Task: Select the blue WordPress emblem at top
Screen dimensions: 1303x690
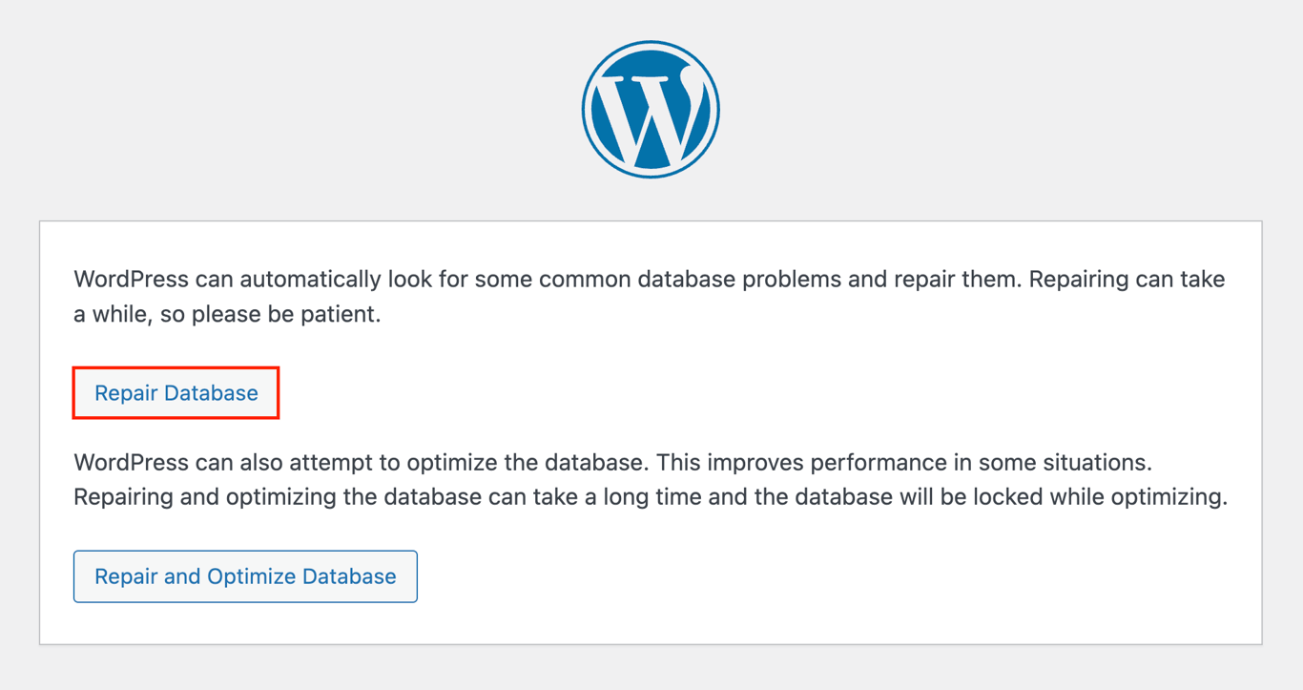Action: pyautogui.click(x=651, y=108)
